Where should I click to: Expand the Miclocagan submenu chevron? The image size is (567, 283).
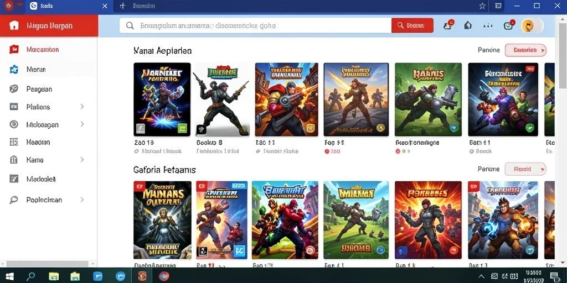pos(82,124)
